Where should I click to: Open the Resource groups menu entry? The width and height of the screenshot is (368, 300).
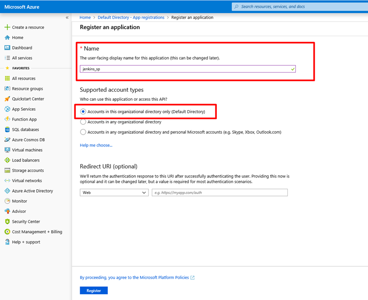(x=27, y=89)
